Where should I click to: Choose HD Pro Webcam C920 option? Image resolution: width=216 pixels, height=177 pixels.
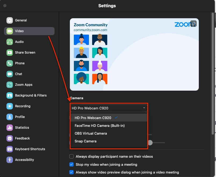tap(109, 118)
